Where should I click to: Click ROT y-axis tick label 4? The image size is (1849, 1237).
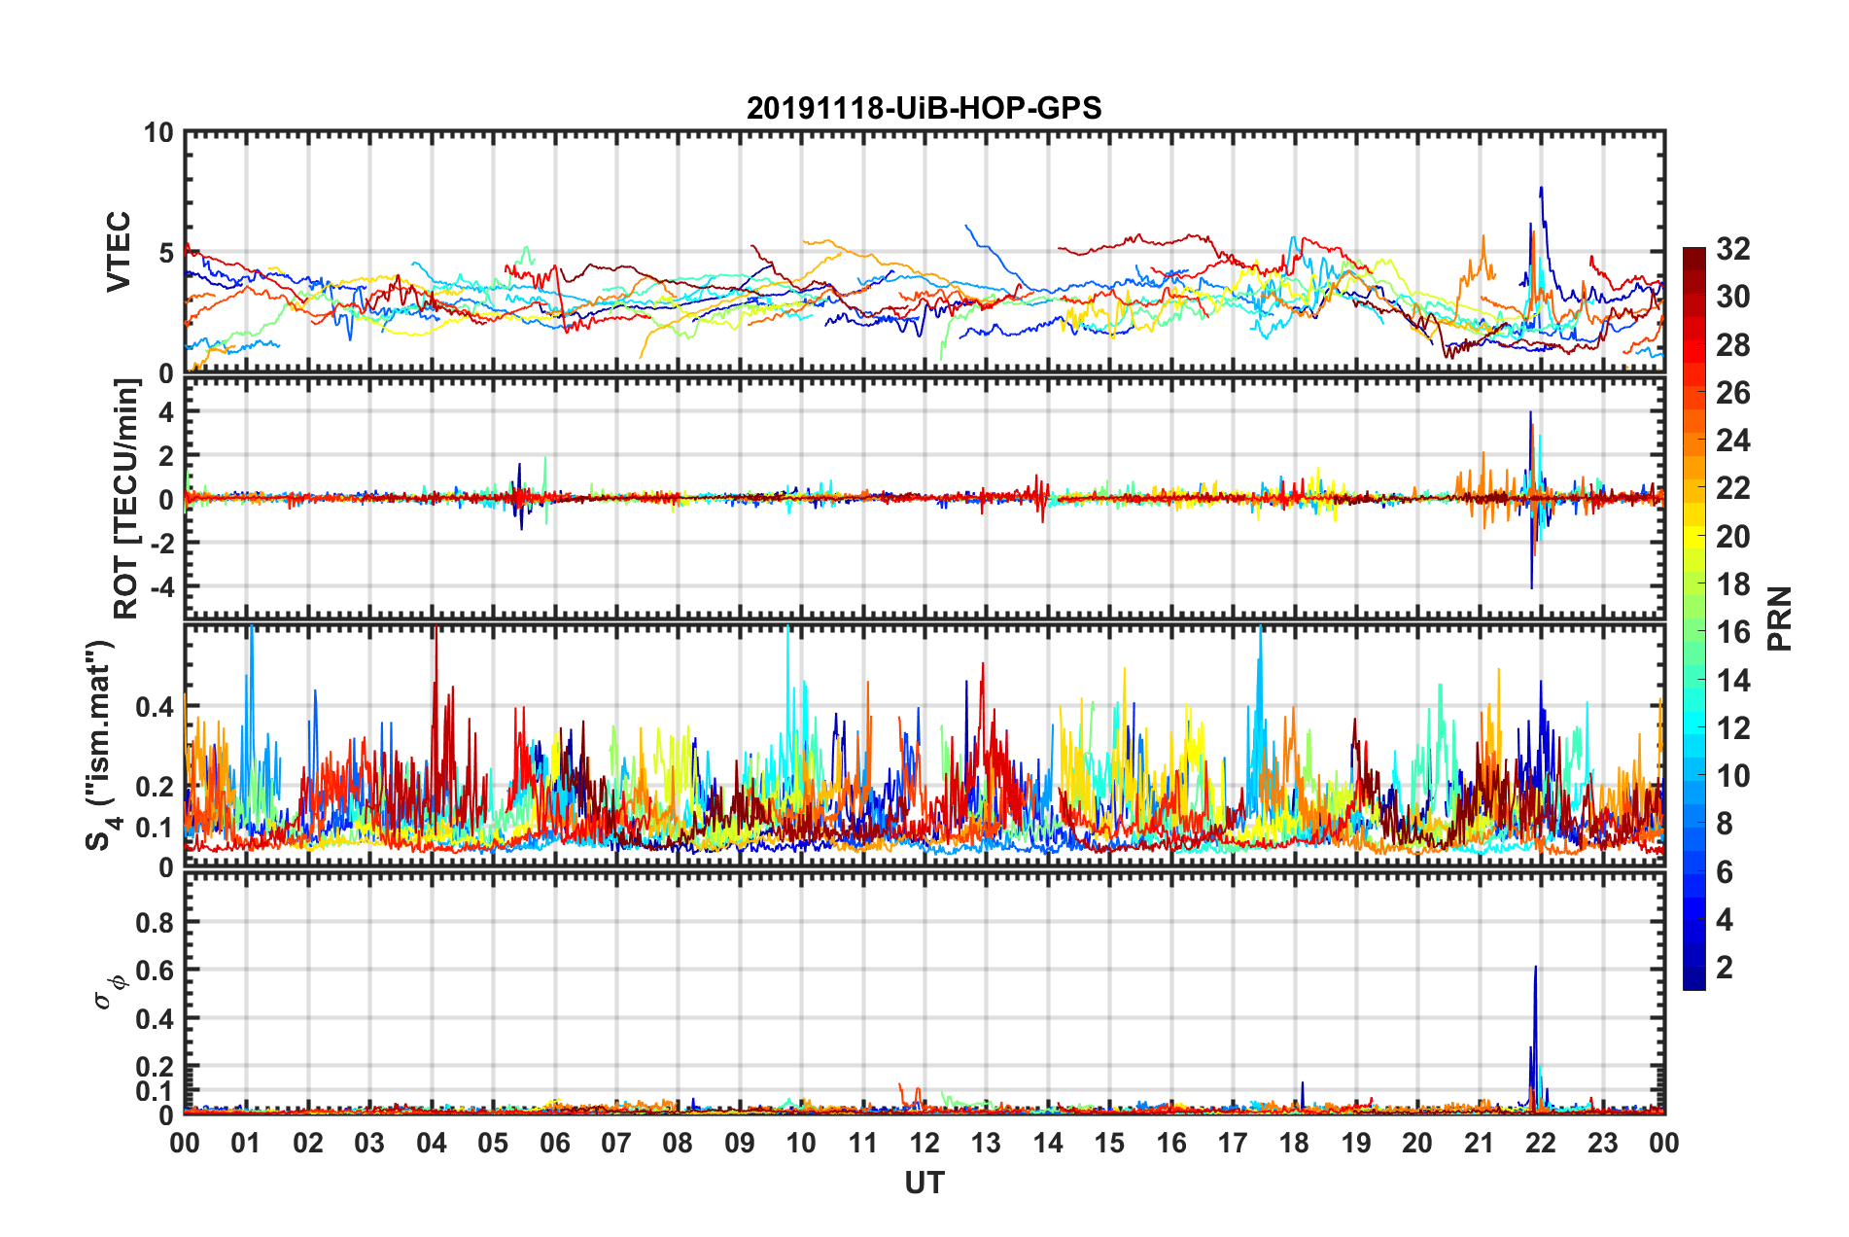[166, 412]
